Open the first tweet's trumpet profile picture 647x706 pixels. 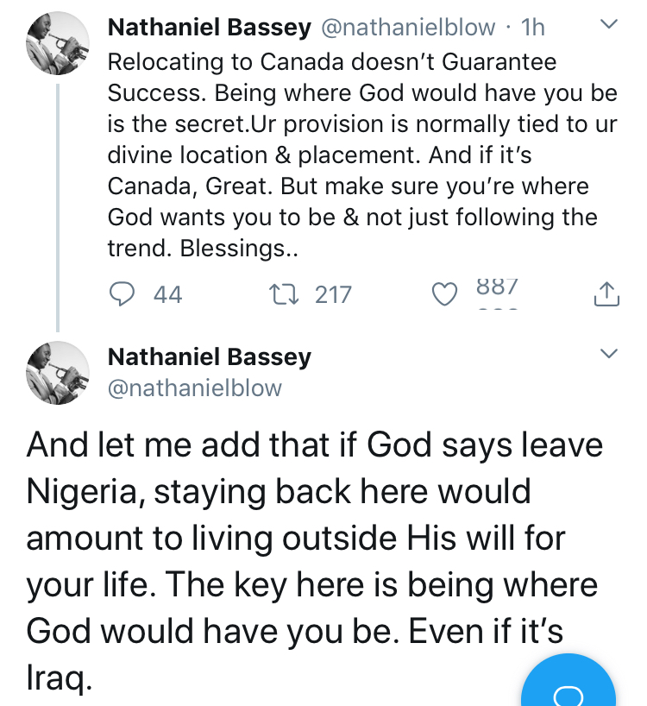58,45
